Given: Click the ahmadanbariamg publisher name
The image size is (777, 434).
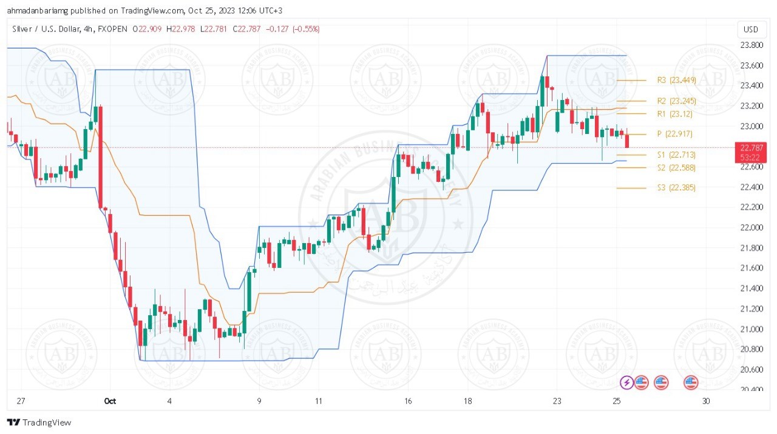Looking at the screenshot, I should point(34,10).
